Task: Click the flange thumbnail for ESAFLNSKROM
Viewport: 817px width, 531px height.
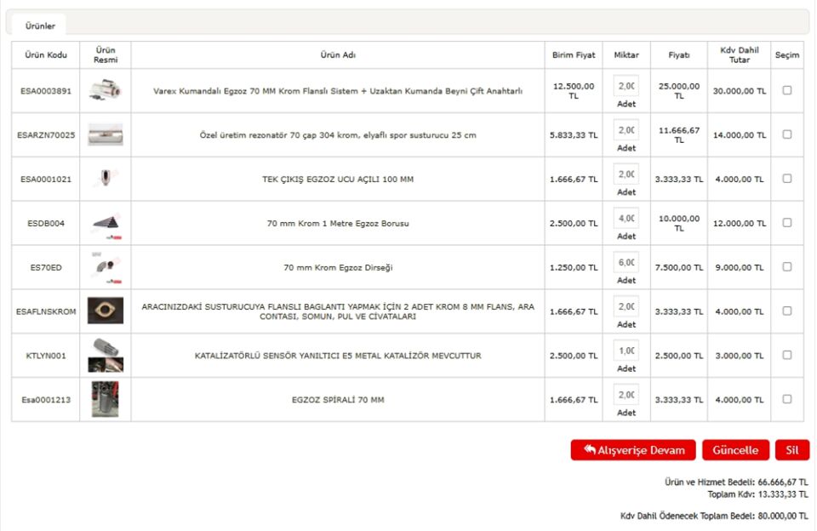Action: [106, 311]
